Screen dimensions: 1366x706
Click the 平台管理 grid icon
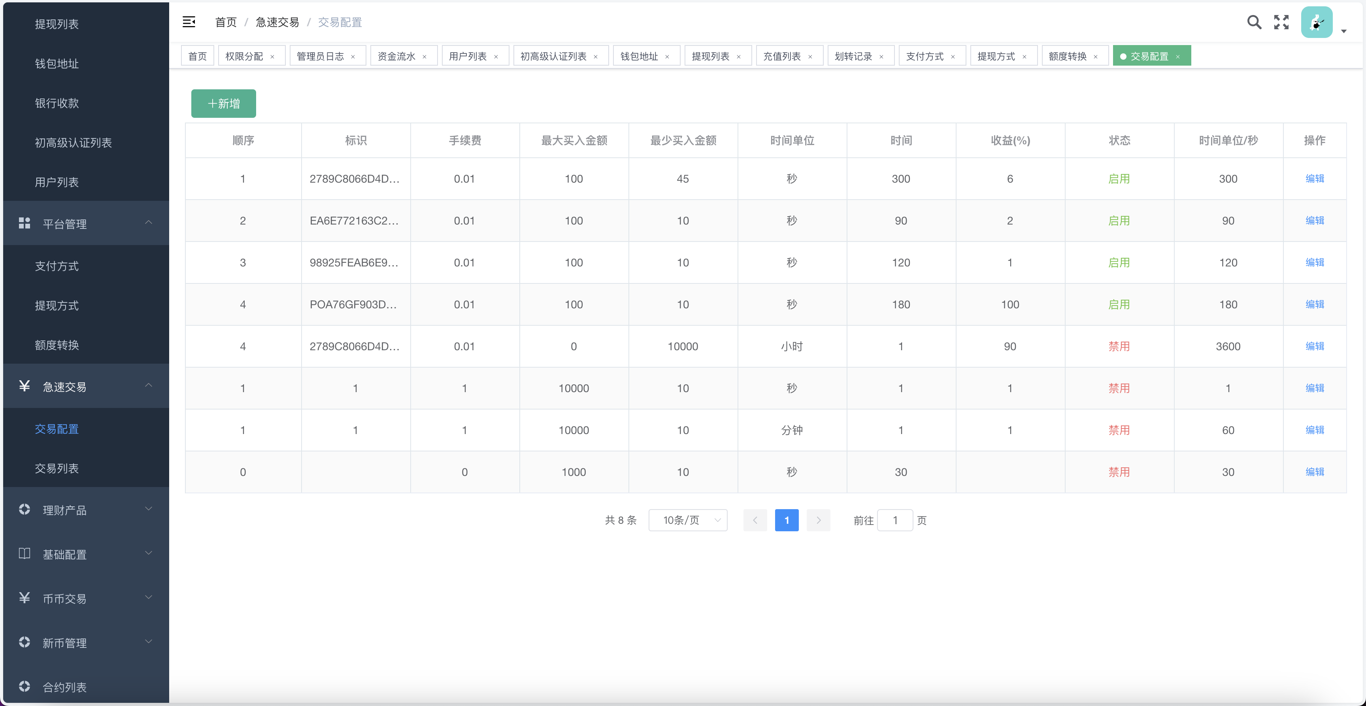(24, 223)
